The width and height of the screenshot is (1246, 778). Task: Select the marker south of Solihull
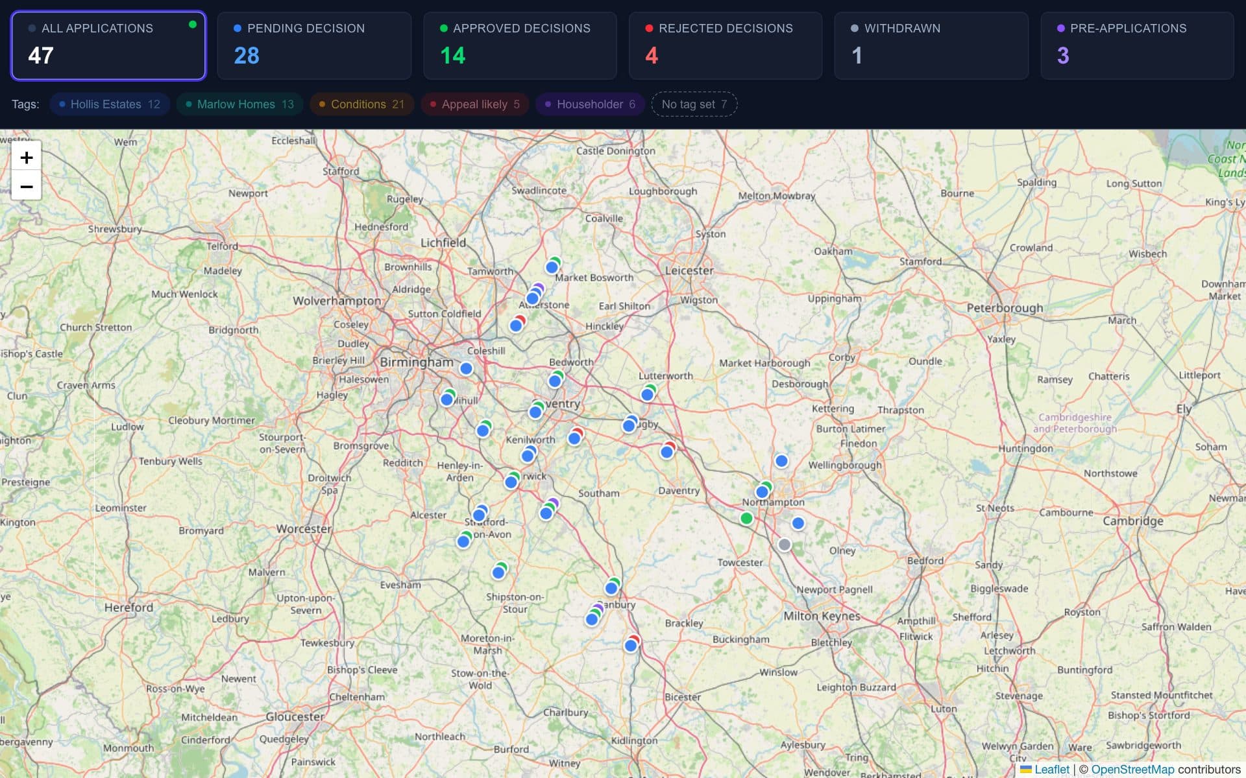(483, 430)
